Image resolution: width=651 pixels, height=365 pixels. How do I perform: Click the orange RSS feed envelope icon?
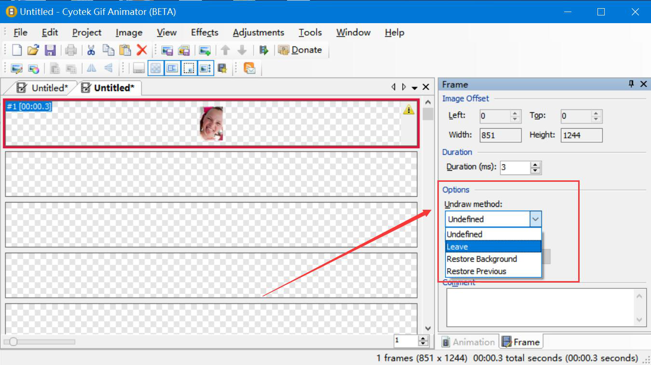[x=249, y=68]
